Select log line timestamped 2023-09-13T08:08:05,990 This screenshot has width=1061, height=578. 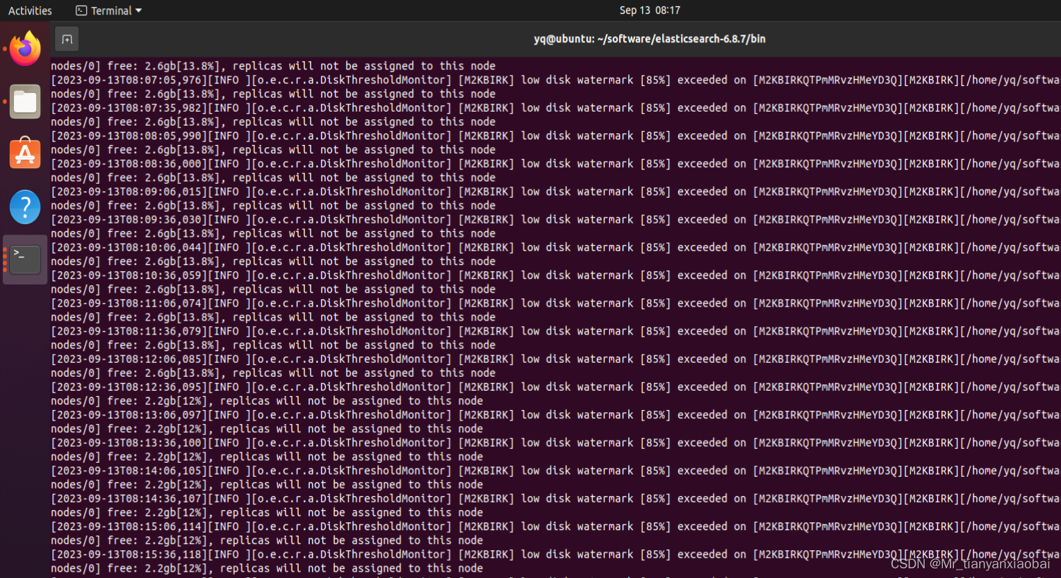click(556, 135)
